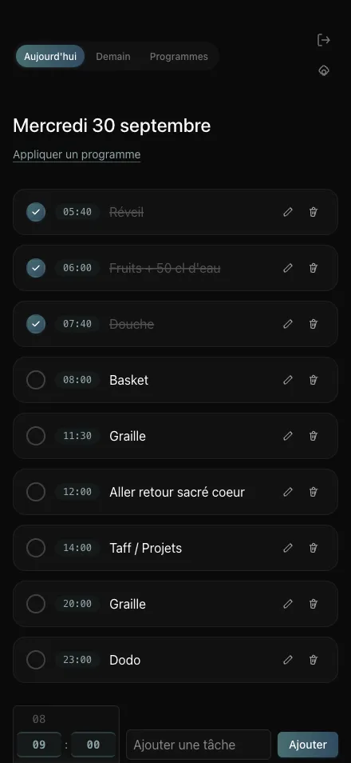This screenshot has height=763, width=351.
Task: Switch to the Demain tab
Action: (113, 57)
